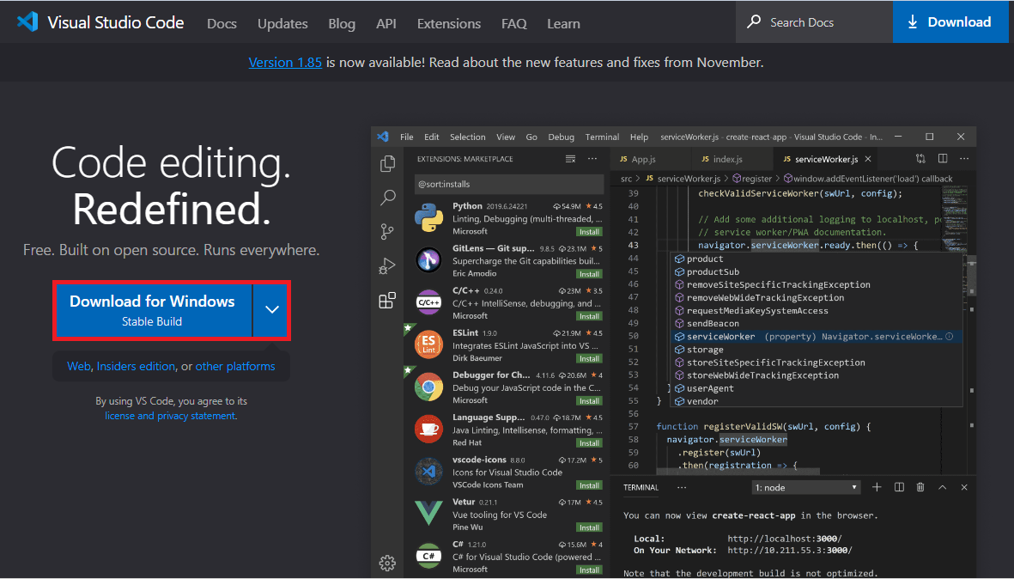Image resolution: width=1014 pixels, height=579 pixels.
Task: Install the GitLens extension
Action: pos(589,274)
